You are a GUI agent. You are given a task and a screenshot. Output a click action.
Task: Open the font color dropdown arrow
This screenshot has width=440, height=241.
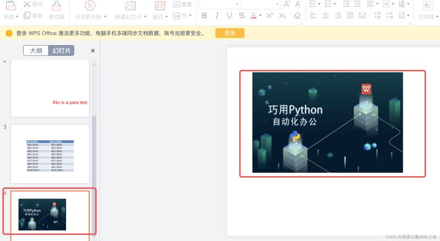[x=260, y=17]
